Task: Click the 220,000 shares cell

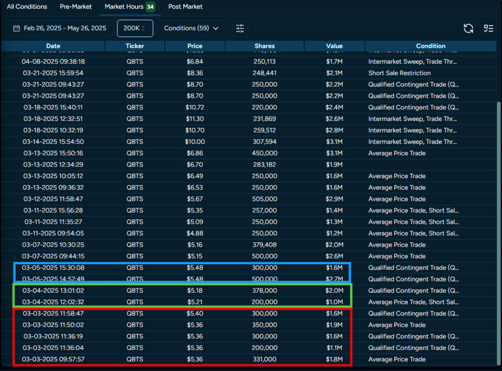Action: click(x=264, y=107)
